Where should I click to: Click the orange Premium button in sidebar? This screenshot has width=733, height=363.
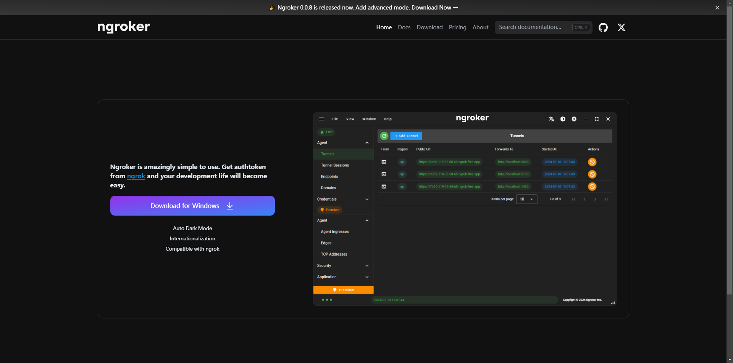[x=343, y=290]
